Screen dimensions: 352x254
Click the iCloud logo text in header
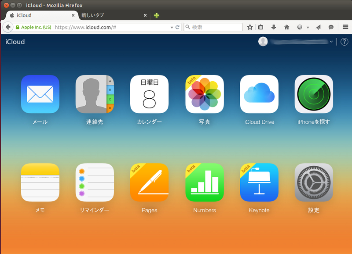tap(15, 42)
